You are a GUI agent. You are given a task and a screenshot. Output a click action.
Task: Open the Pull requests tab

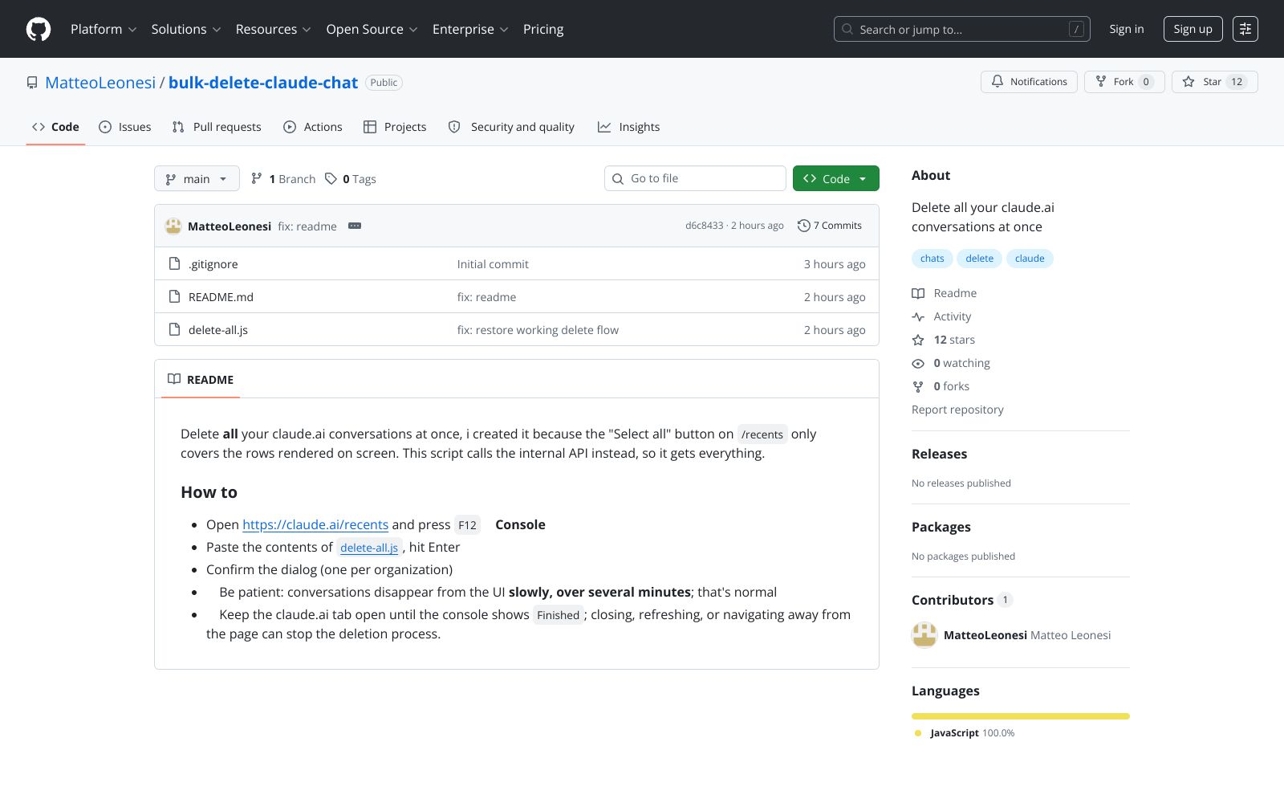[x=217, y=127]
